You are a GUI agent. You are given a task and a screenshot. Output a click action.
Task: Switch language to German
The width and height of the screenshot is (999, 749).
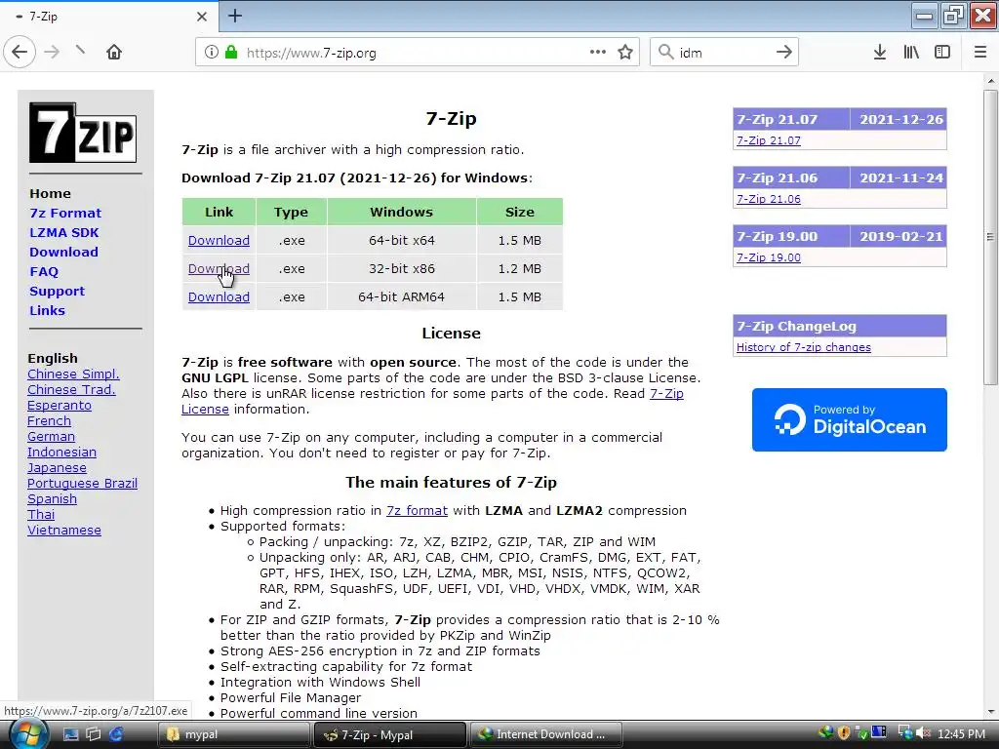tap(51, 437)
